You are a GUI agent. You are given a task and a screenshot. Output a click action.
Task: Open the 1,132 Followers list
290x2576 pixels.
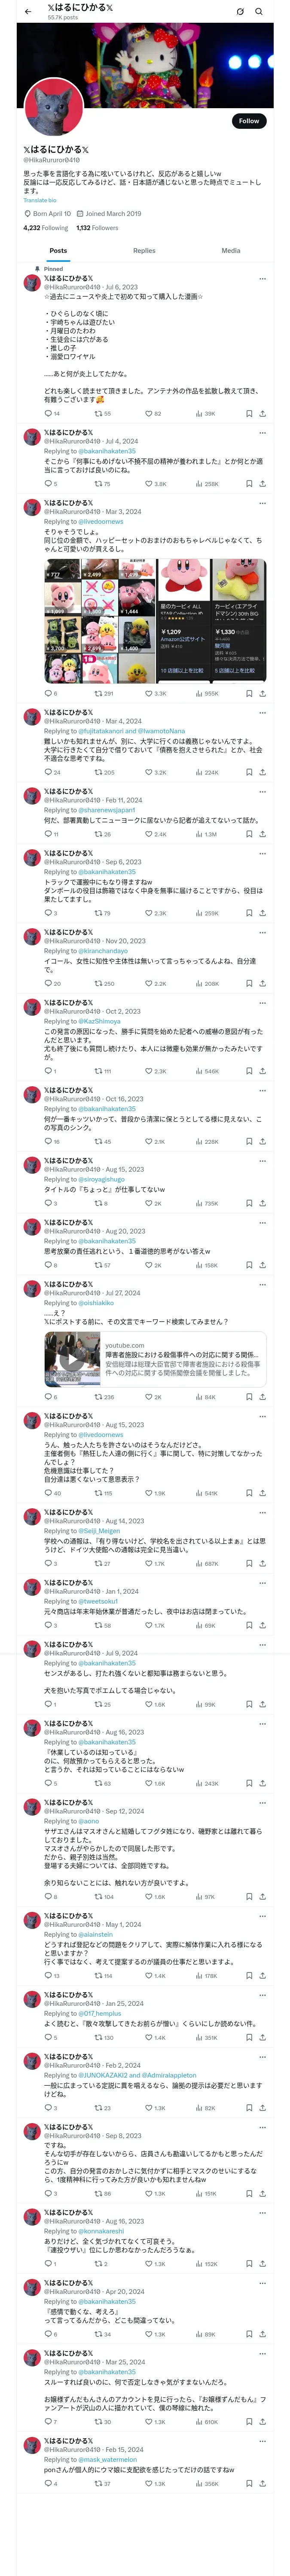pyautogui.click(x=97, y=228)
